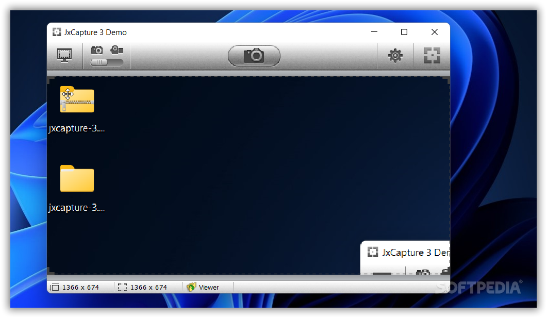Choose the video camera recording mode icon
547x318 pixels.
coord(117,50)
